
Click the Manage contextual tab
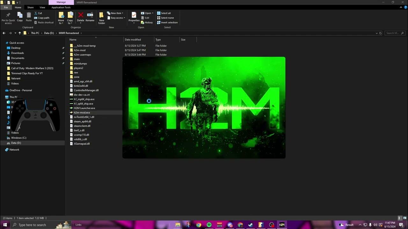(x=61, y=2)
